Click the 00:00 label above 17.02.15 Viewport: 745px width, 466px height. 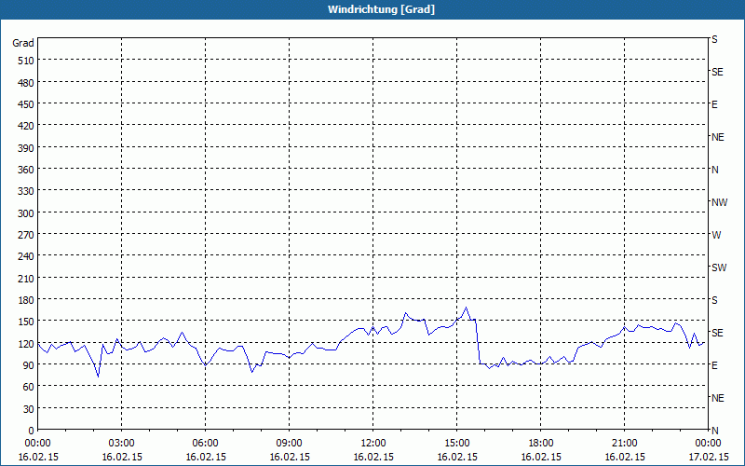708,444
